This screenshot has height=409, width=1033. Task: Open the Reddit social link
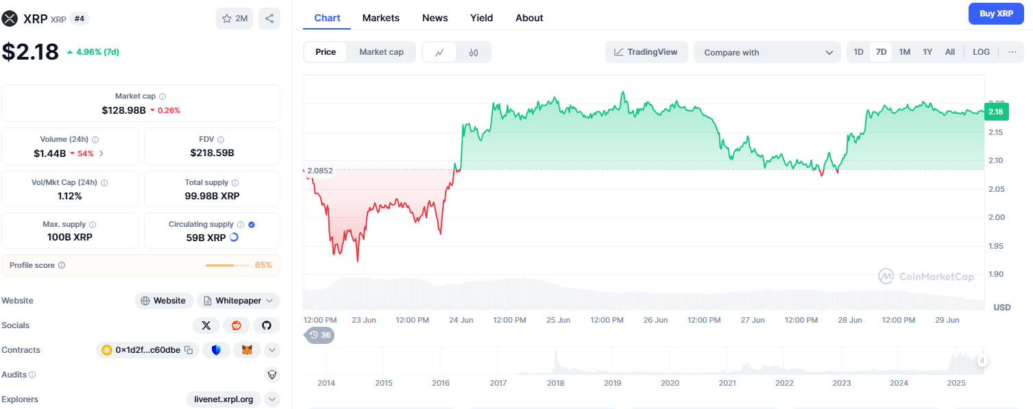point(236,325)
